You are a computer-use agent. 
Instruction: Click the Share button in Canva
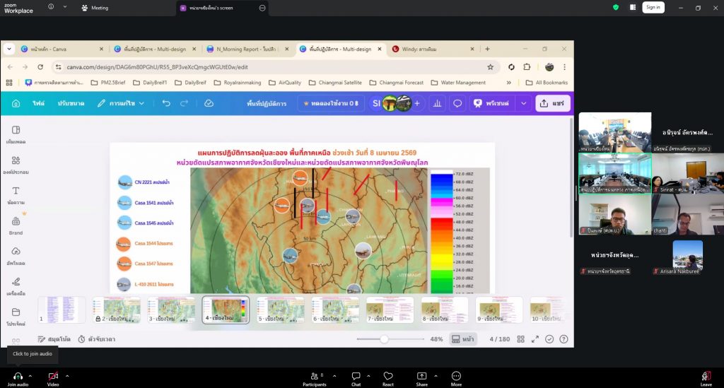pos(553,103)
